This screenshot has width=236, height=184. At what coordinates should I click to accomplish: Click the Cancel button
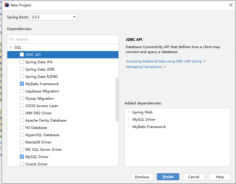pos(194,177)
